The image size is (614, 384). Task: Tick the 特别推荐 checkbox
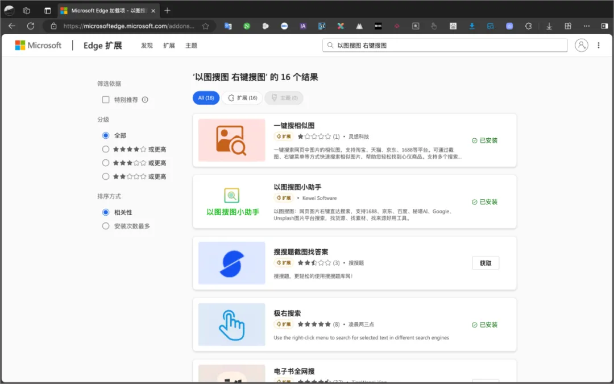click(106, 100)
